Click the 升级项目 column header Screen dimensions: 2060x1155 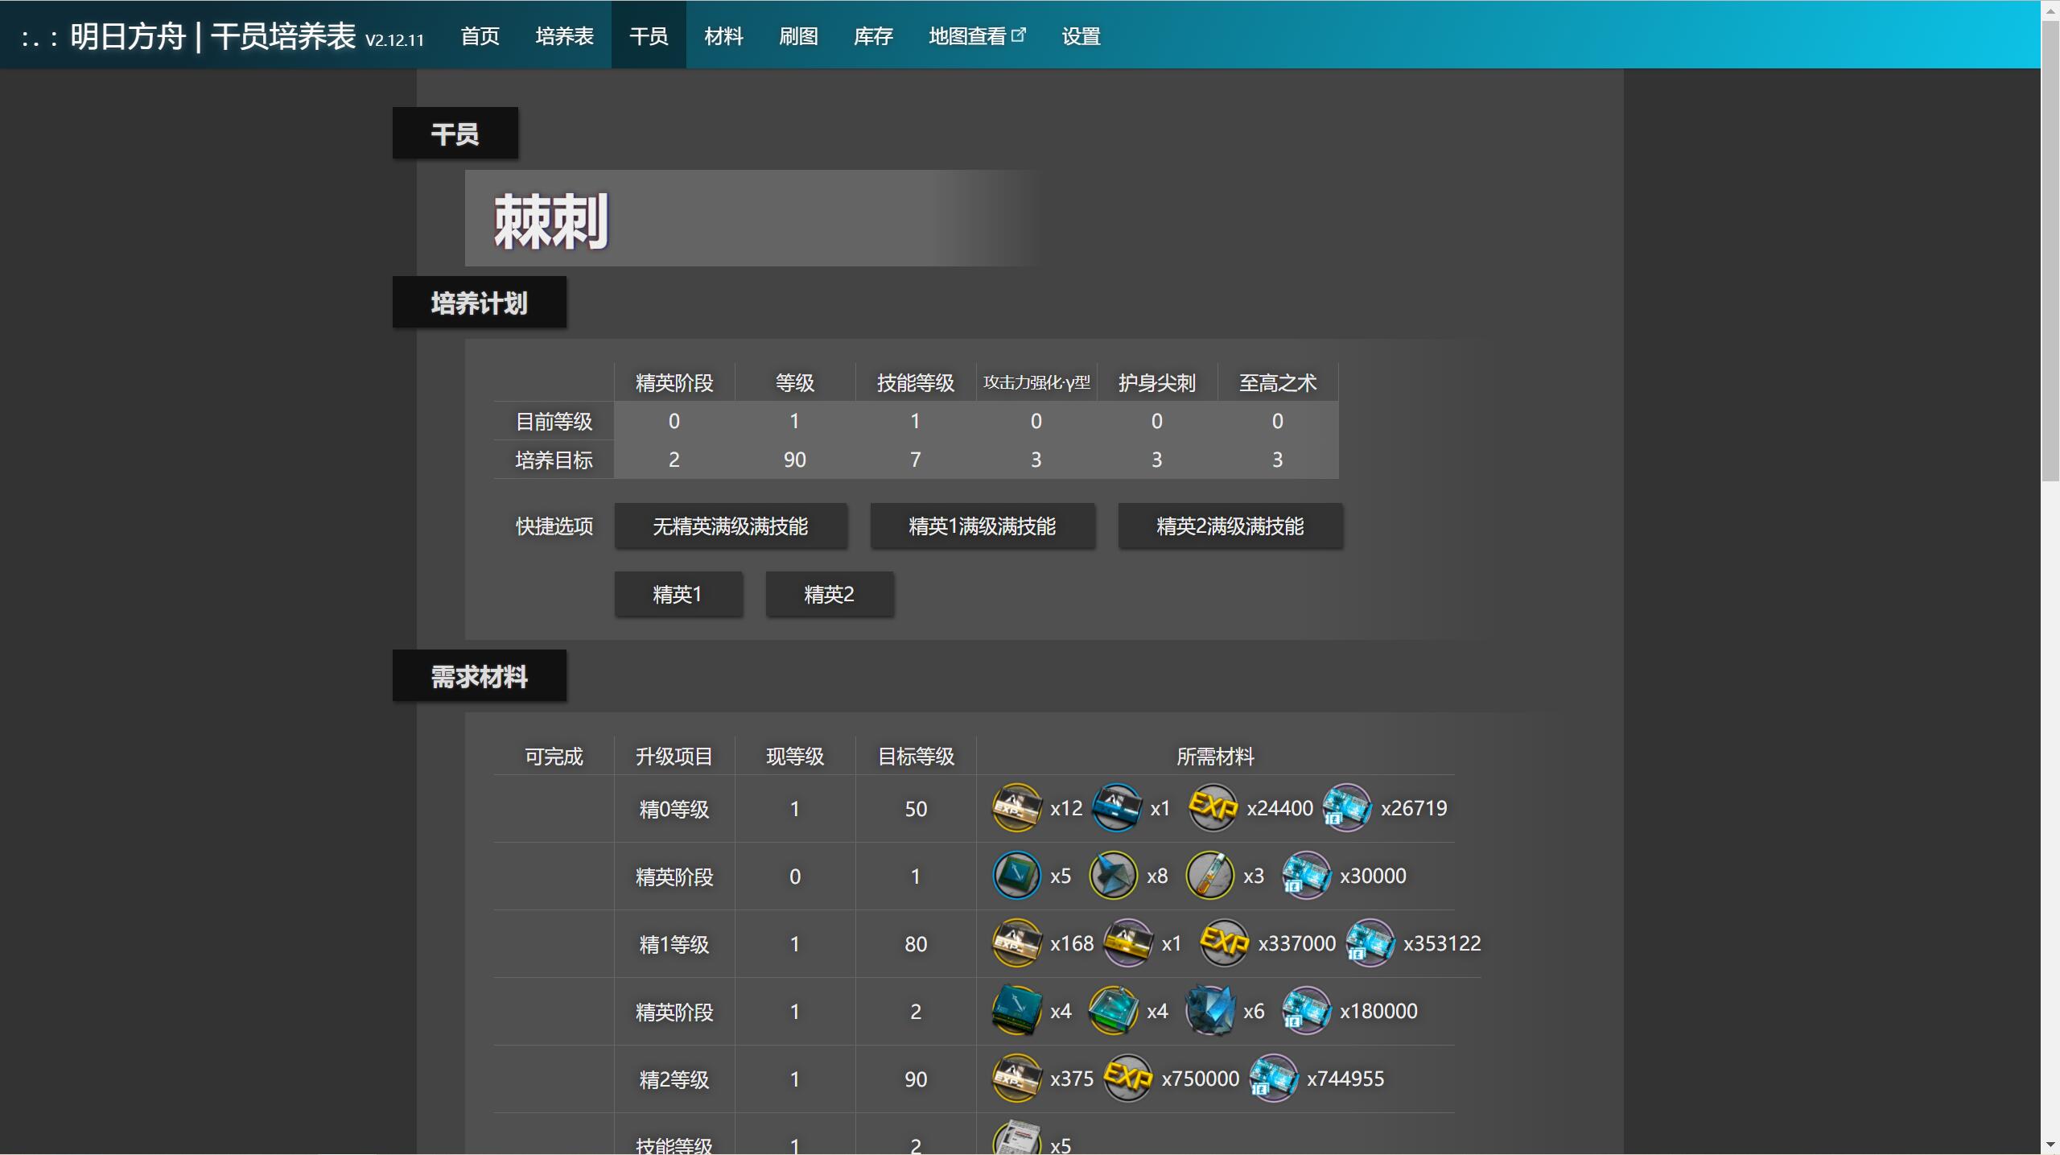point(674,756)
